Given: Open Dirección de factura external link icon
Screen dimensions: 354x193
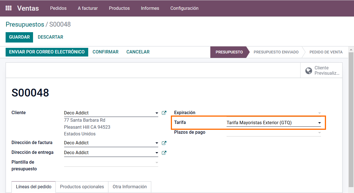Looking at the screenshot, I should coord(164,143).
